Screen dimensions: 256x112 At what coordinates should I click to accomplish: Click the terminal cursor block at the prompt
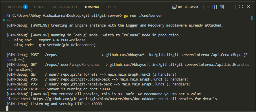[x=7, y=109]
